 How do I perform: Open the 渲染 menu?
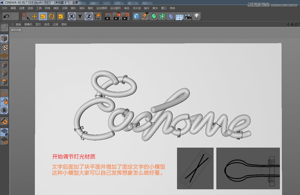tap(82, 8)
